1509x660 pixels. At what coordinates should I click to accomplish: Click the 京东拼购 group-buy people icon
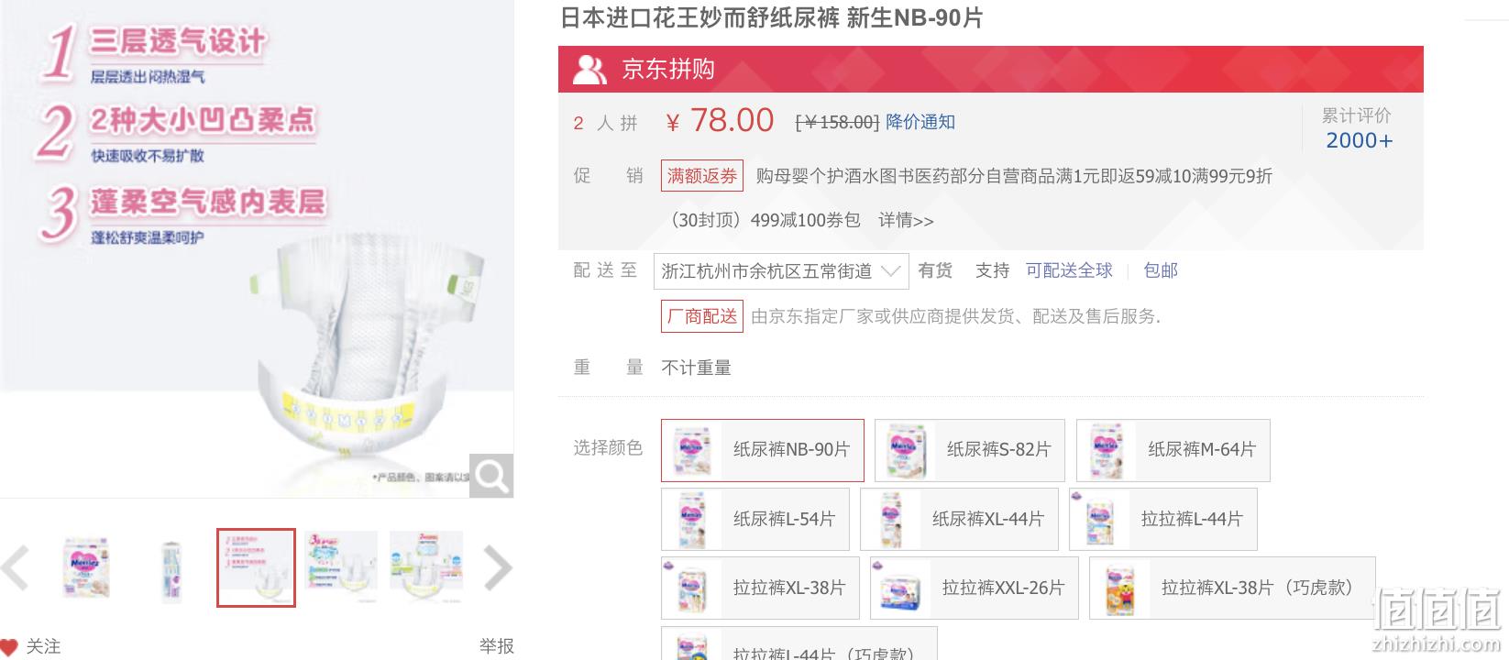[x=589, y=70]
